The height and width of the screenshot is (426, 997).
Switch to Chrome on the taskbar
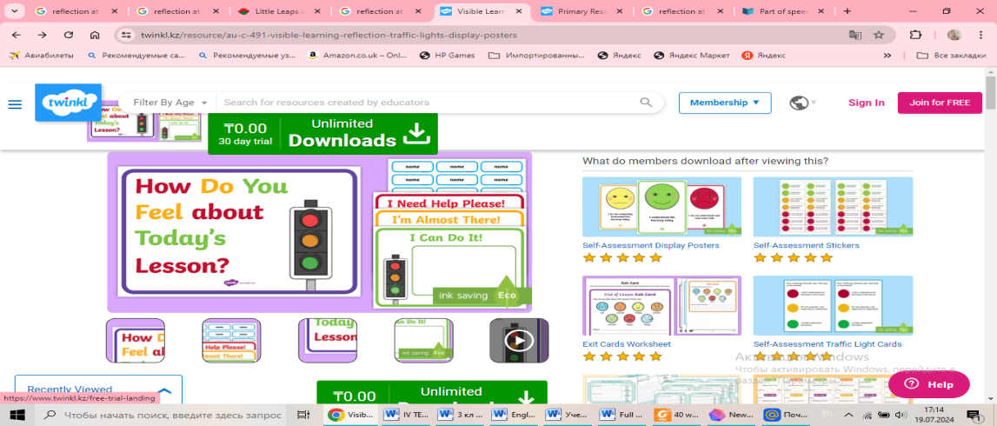[349, 415]
